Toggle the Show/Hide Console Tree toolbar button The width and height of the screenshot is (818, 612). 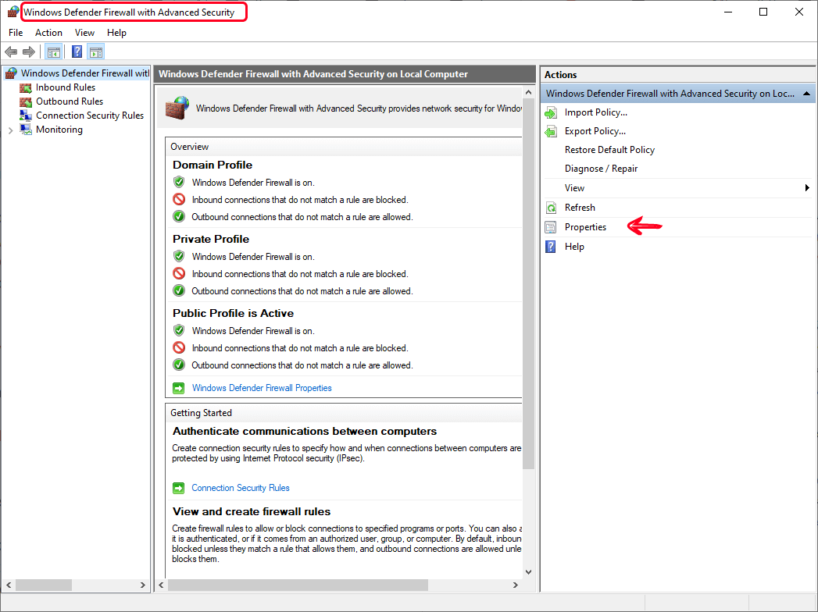[53, 52]
